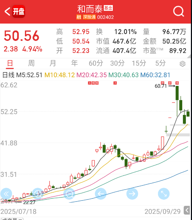This screenshot has width=192, height=220.
Task: Tap the high price 52.95
Action: [81, 32]
